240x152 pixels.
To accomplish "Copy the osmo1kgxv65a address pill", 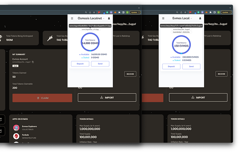I will (x=90, y=29).
